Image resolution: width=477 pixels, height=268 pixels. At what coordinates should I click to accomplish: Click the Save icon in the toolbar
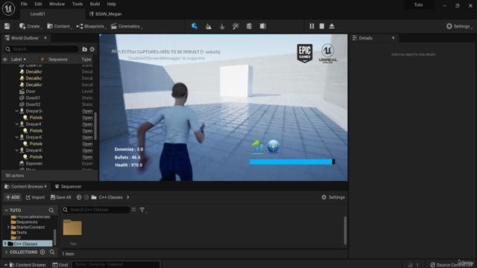tap(7, 26)
